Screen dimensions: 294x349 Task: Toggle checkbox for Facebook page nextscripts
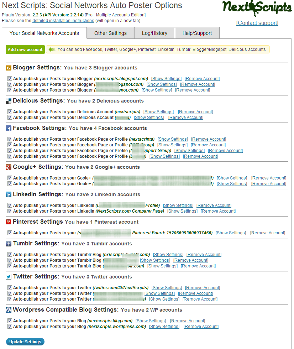(x=10, y=139)
